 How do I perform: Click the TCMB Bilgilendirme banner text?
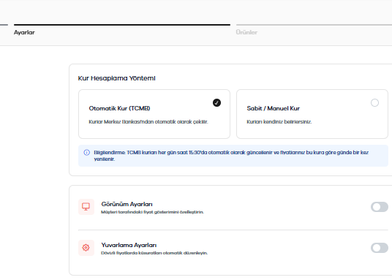[231, 156]
